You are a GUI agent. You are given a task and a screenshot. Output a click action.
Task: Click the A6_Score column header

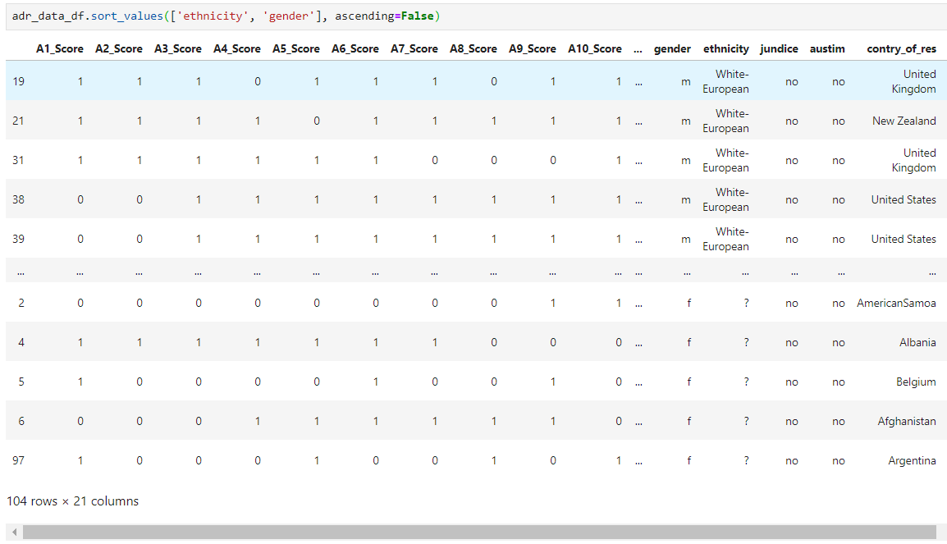pos(355,49)
